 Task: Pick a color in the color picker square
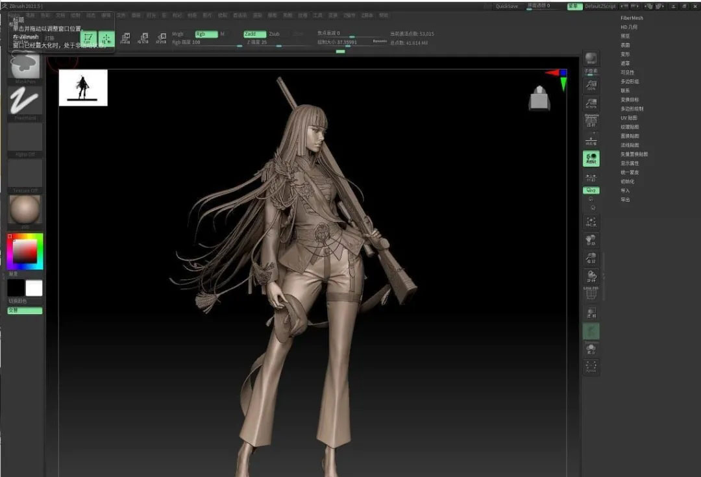pos(25,251)
